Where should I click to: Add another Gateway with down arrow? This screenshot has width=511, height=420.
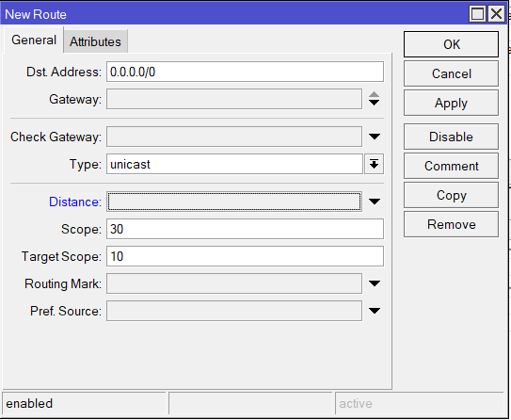pos(375,103)
